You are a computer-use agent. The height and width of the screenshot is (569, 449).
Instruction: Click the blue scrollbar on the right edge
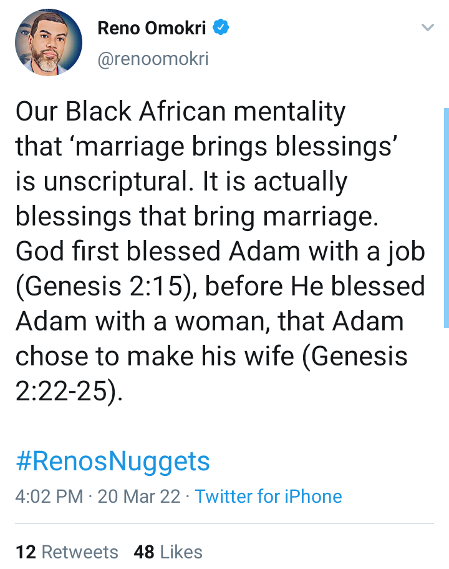pyautogui.click(x=446, y=217)
